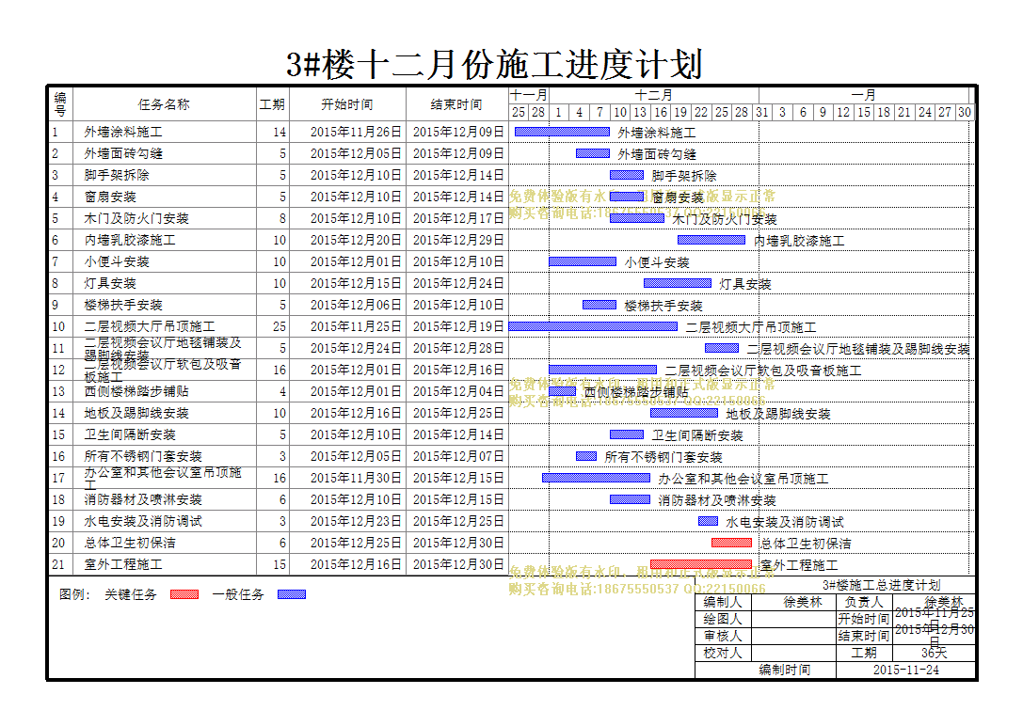Select the blue Gantt bar for 外墙涂料施工
The image size is (1023, 726).
pyautogui.click(x=563, y=132)
